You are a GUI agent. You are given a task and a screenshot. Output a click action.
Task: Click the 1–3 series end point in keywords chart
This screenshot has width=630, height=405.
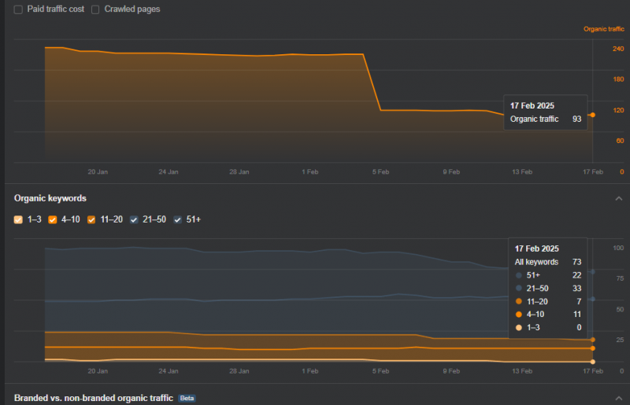pyautogui.click(x=592, y=361)
